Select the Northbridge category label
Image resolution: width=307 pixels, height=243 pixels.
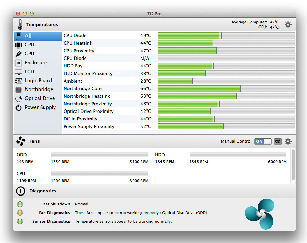39,89
